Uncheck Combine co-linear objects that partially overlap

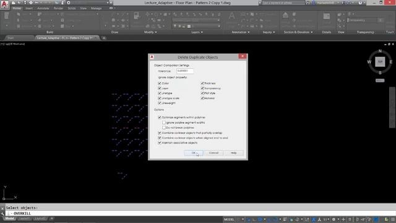click(160, 133)
